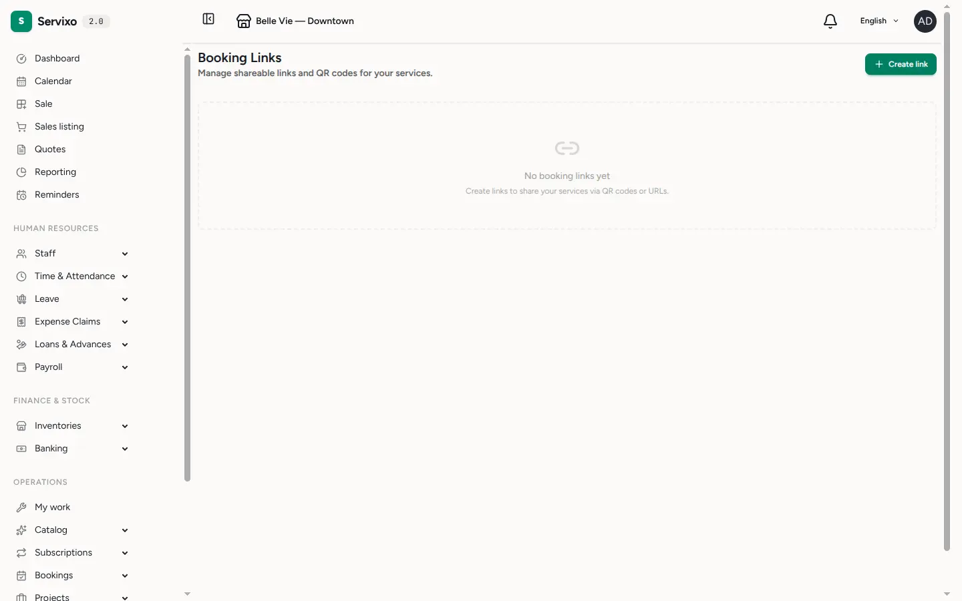Click the store icon beside Belle Vie
The image size is (962, 601).
coord(244,21)
